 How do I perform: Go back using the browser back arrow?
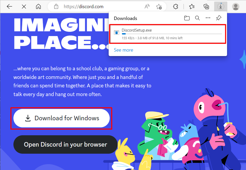[x=9, y=7]
